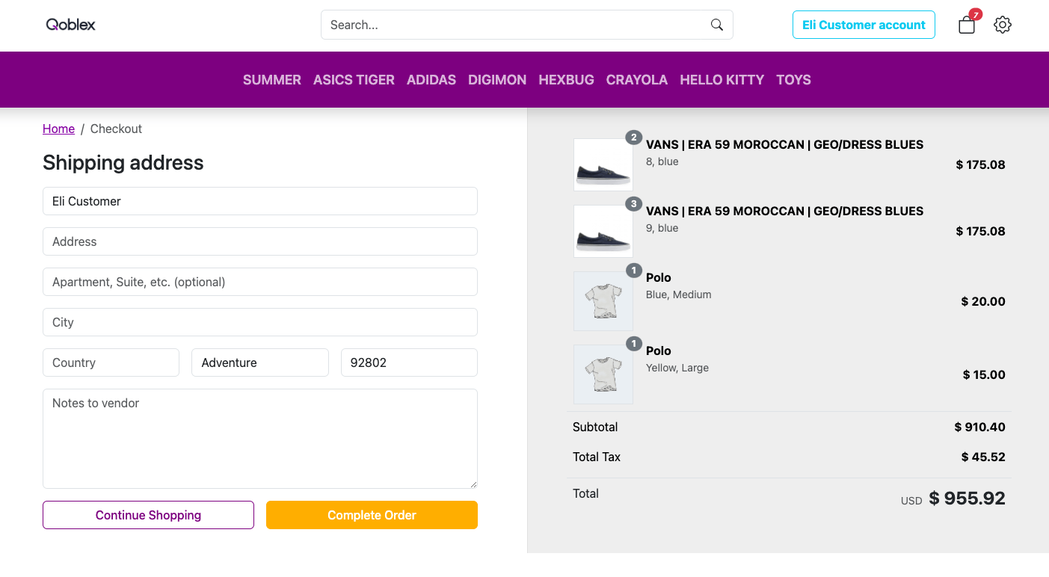
Task: Click the 'USD' currency label
Action: pos(911,501)
